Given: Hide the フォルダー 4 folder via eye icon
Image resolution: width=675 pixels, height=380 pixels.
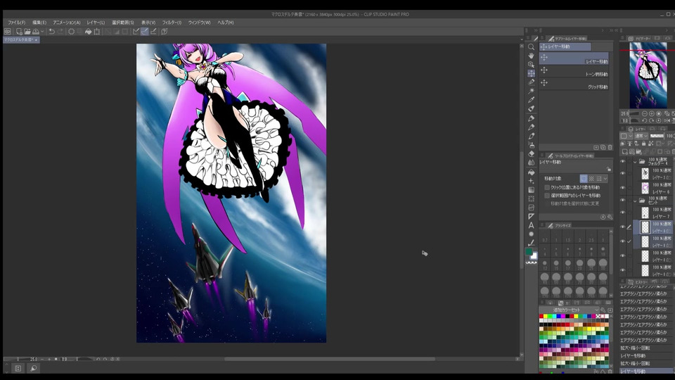Looking at the screenshot, I should [622, 162].
